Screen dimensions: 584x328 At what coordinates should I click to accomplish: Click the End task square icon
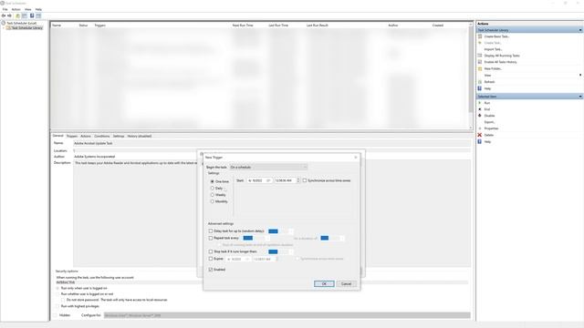(480, 109)
